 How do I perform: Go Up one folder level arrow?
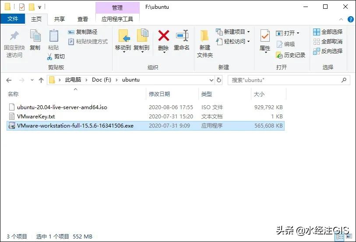point(41,80)
